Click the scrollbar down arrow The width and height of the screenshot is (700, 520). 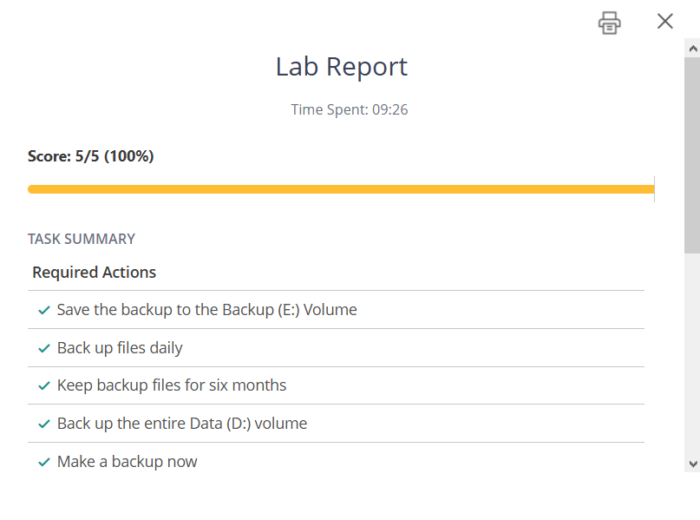click(x=692, y=464)
